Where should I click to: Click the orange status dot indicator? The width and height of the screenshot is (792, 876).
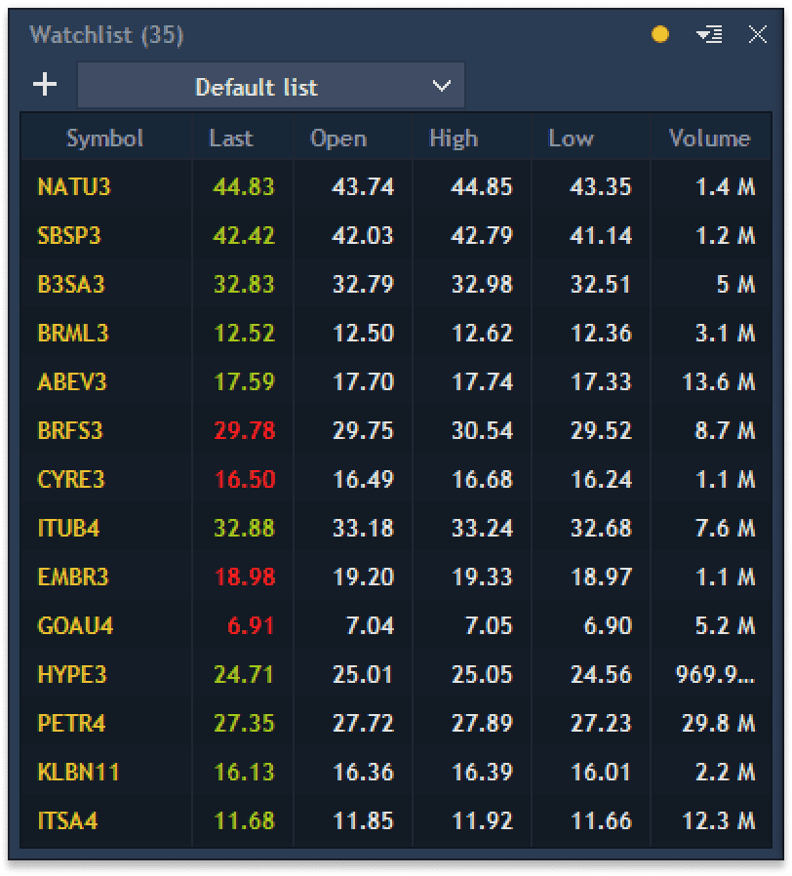(x=660, y=35)
